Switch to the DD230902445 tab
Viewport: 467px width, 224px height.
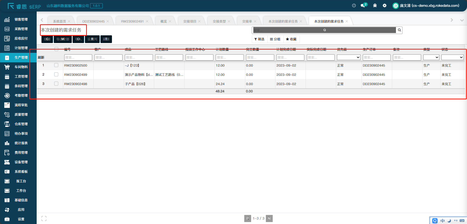click(93, 21)
